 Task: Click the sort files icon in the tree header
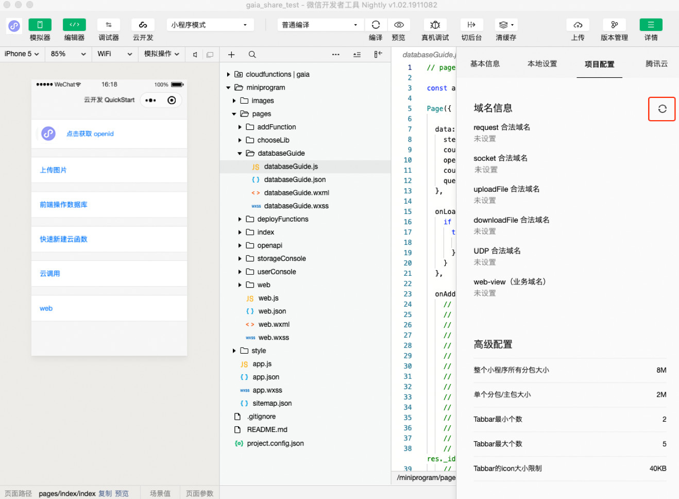[x=357, y=55]
